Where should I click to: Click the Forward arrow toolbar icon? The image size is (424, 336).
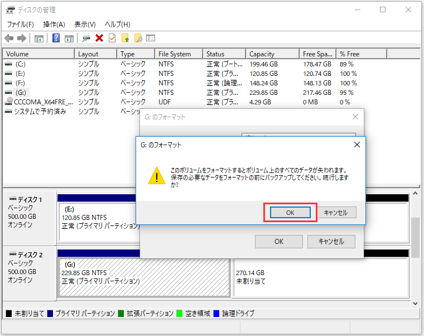(x=22, y=38)
